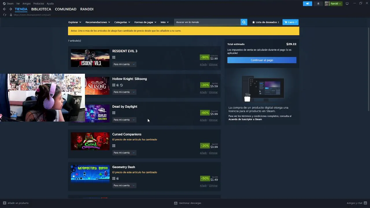
Task: Open Randdi account dropdown
Action: point(336,3)
